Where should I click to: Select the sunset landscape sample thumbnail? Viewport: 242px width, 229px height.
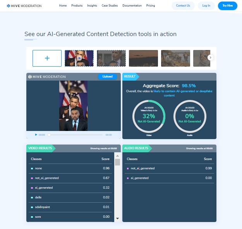click(x=143, y=58)
